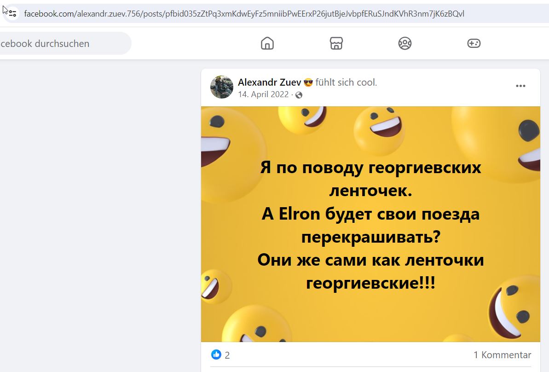The width and height of the screenshot is (549, 372).
Task: Open the Groups icon in navigation
Action: 405,43
